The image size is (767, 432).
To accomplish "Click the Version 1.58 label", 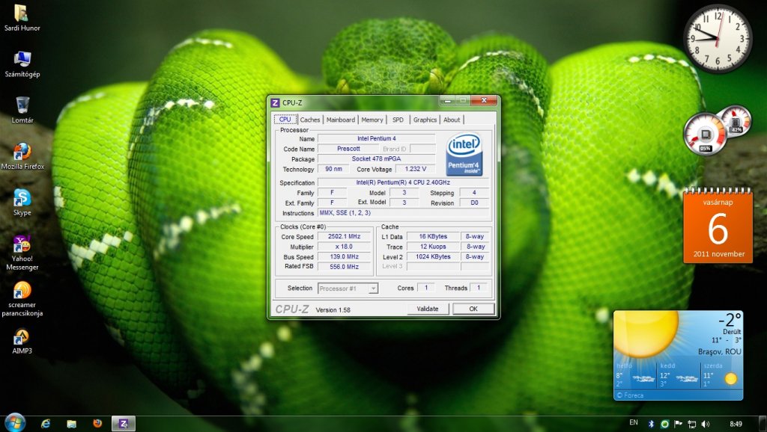I will point(333,310).
